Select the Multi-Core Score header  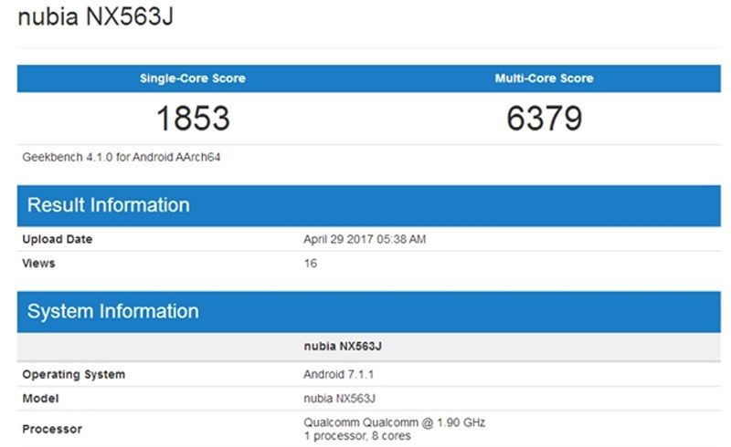pos(544,78)
